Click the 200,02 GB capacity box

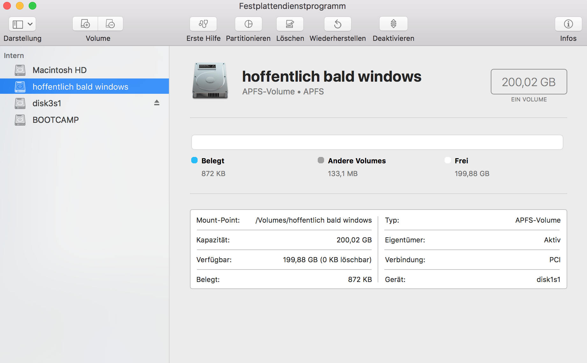point(529,82)
